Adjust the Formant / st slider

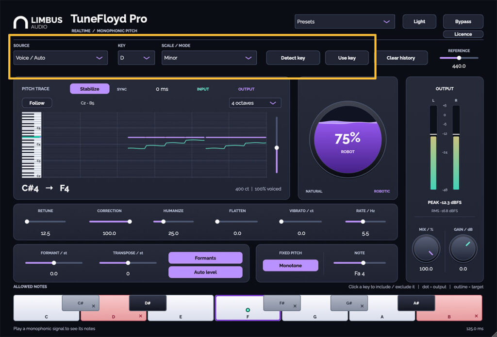[53, 263]
